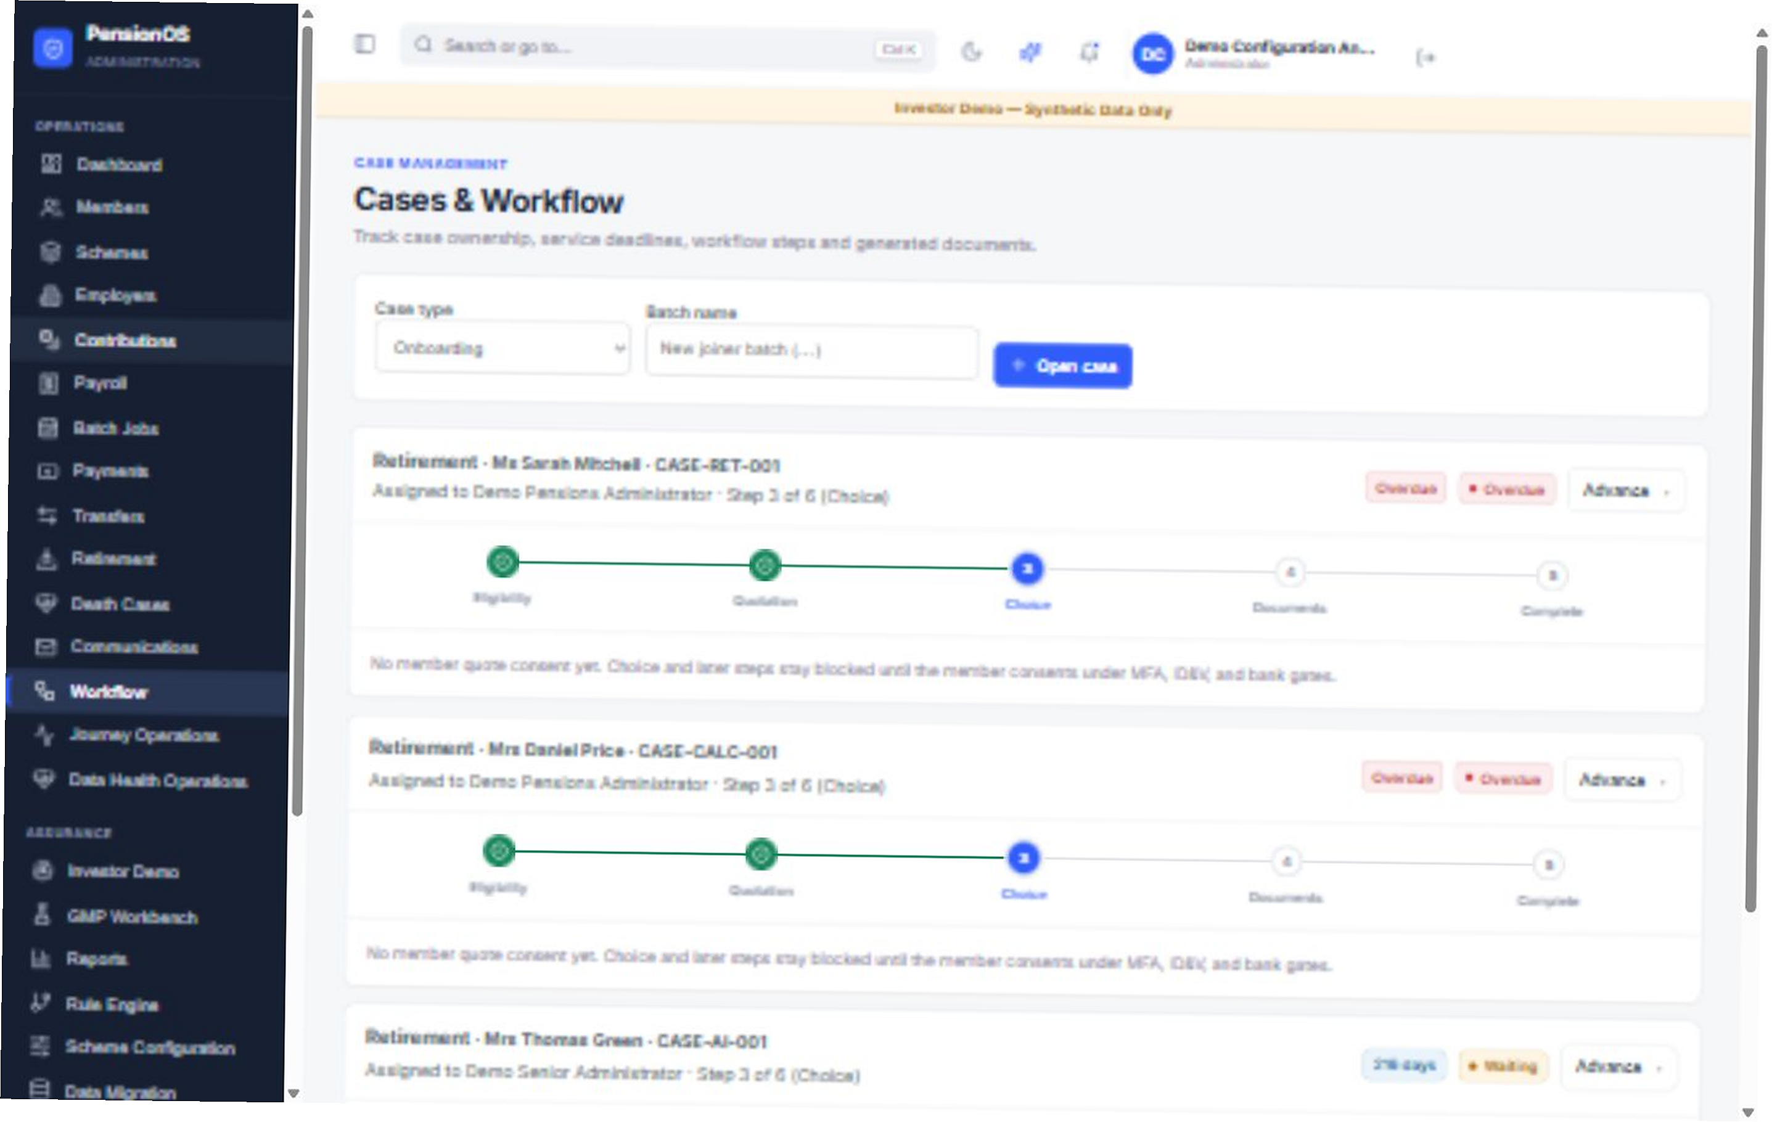Viewport: 1772px width, 1122px height.
Task: Click the Case Management breadcrumb label
Action: [x=430, y=163]
